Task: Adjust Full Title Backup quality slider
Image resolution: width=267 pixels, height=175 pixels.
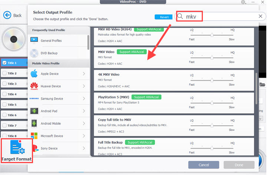Action: (x=212, y=148)
